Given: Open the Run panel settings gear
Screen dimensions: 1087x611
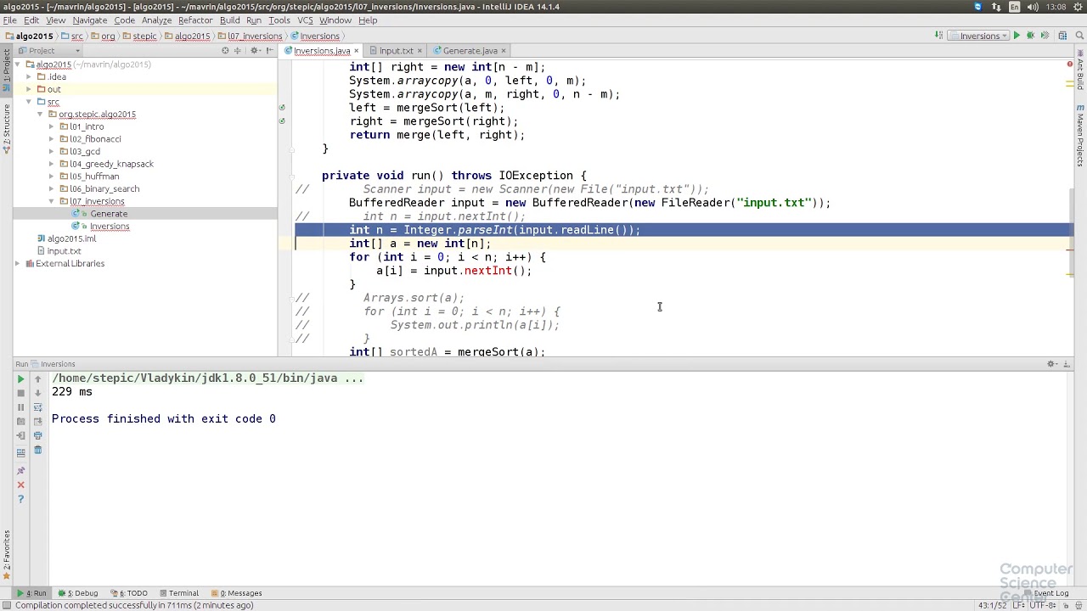Looking at the screenshot, I should pos(1051,364).
